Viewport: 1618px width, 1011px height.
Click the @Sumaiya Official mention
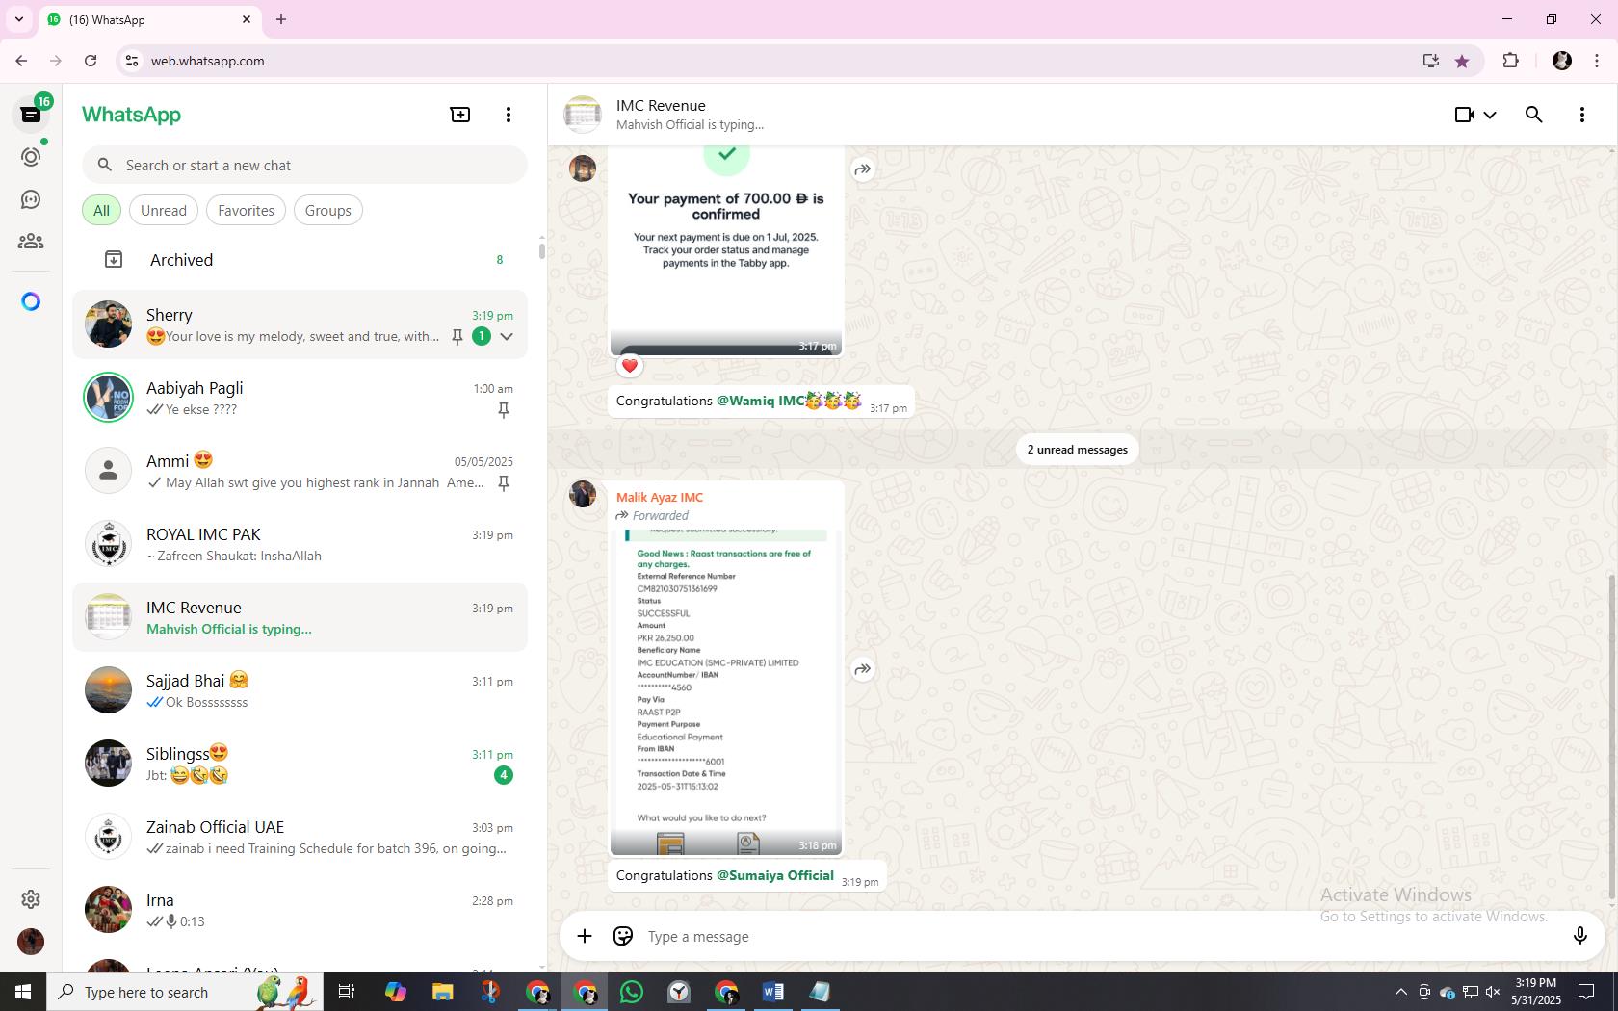775,875
